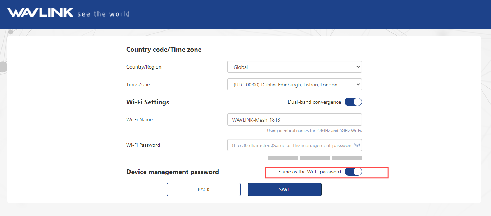Click the identical names hint under Wi-Fi Name

point(314,131)
